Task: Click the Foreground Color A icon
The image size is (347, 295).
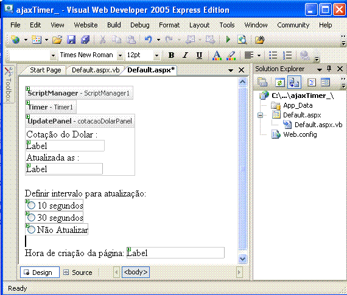Action: [217, 55]
